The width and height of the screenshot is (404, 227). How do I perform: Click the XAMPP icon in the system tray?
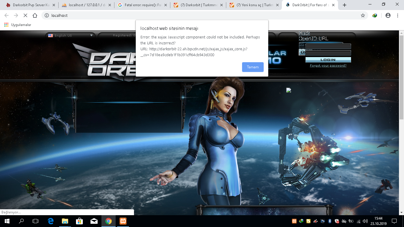coord(294,221)
